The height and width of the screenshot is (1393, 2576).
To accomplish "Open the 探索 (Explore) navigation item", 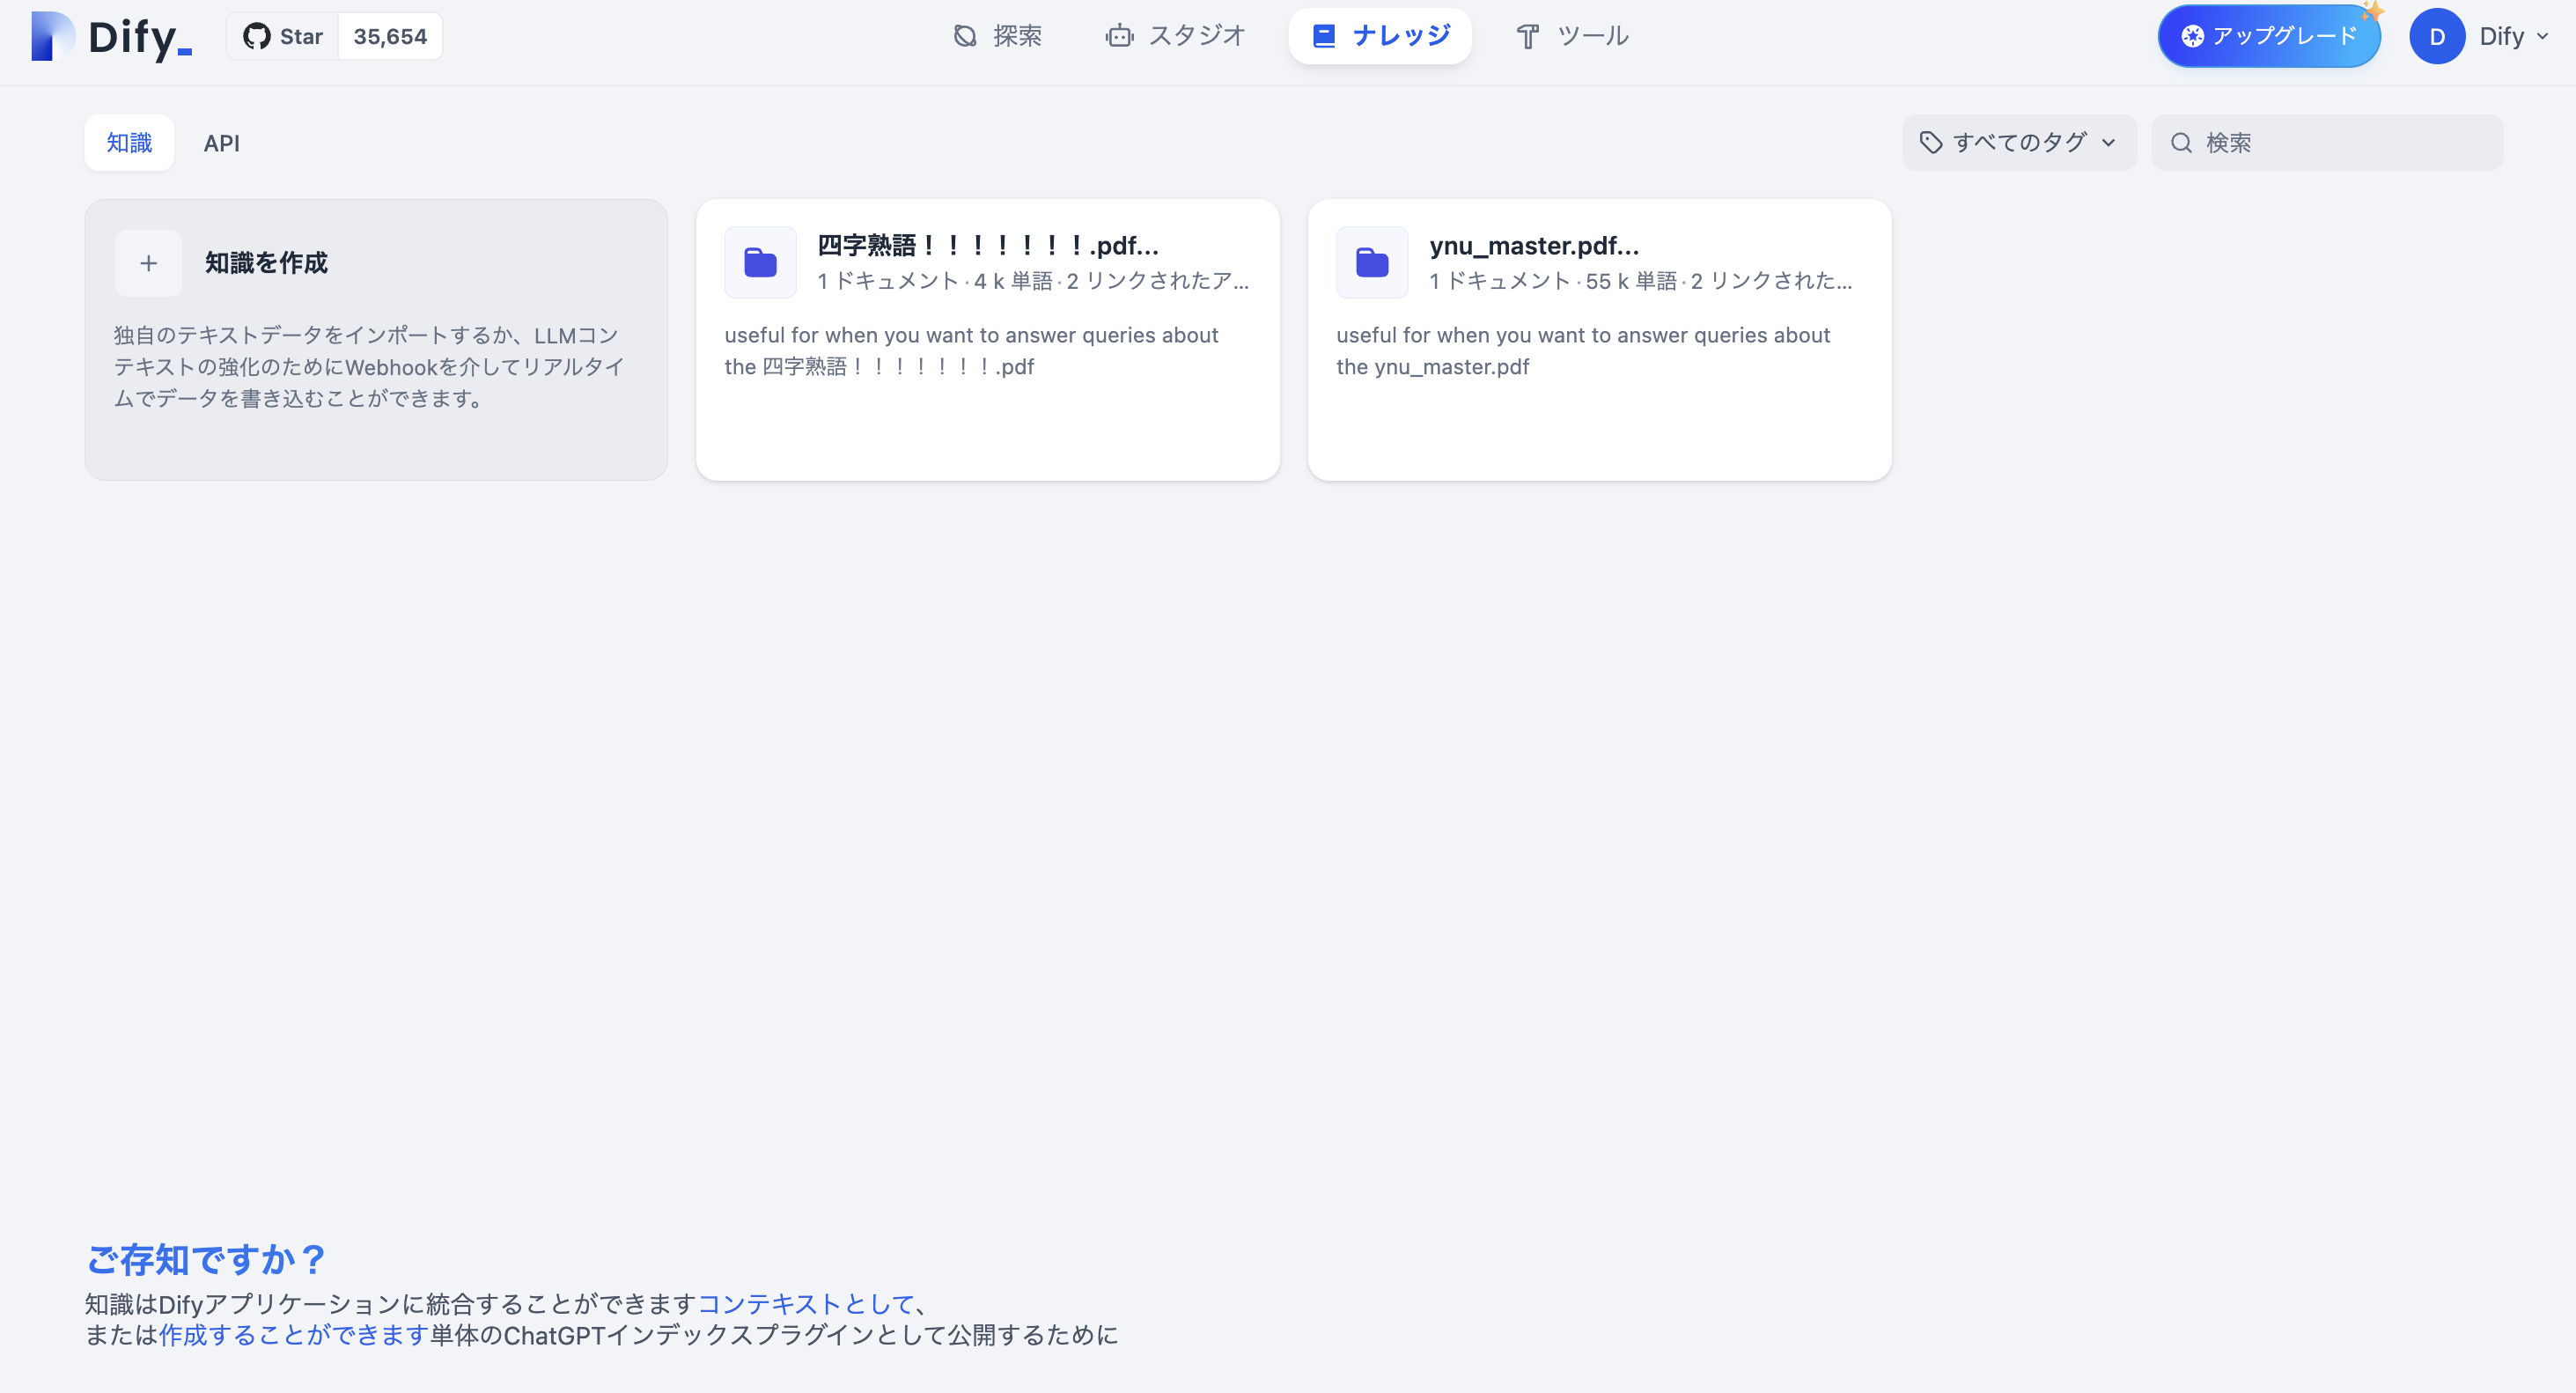I will [x=997, y=37].
